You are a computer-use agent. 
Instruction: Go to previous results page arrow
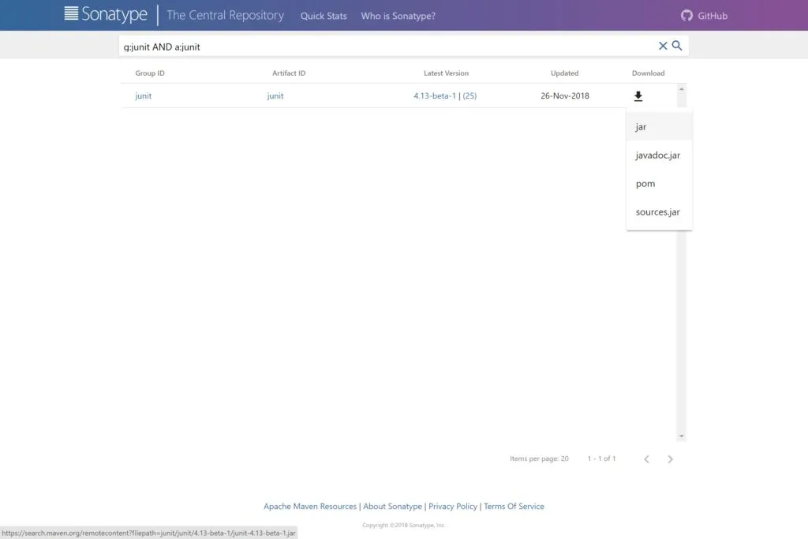pyautogui.click(x=646, y=459)
